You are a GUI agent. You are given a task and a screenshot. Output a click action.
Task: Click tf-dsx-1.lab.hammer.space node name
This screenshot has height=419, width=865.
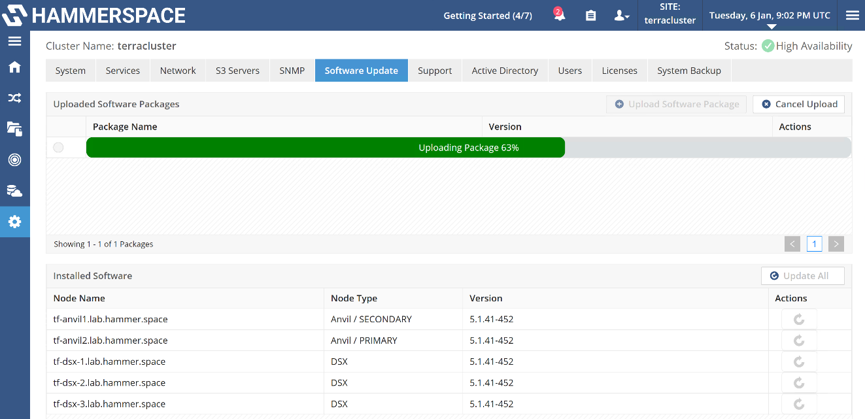(109, 361)
